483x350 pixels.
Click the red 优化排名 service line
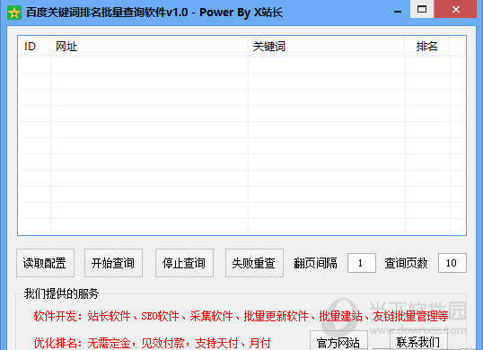click(x=152, y=343)
